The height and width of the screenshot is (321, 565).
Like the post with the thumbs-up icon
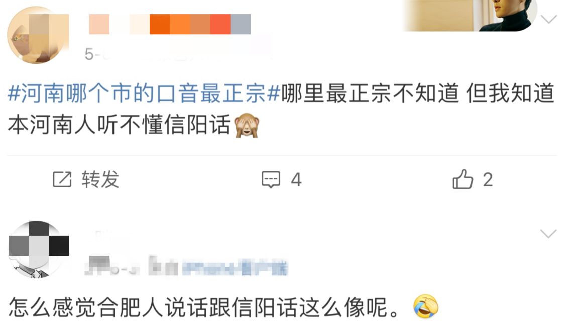pos(463,179)
